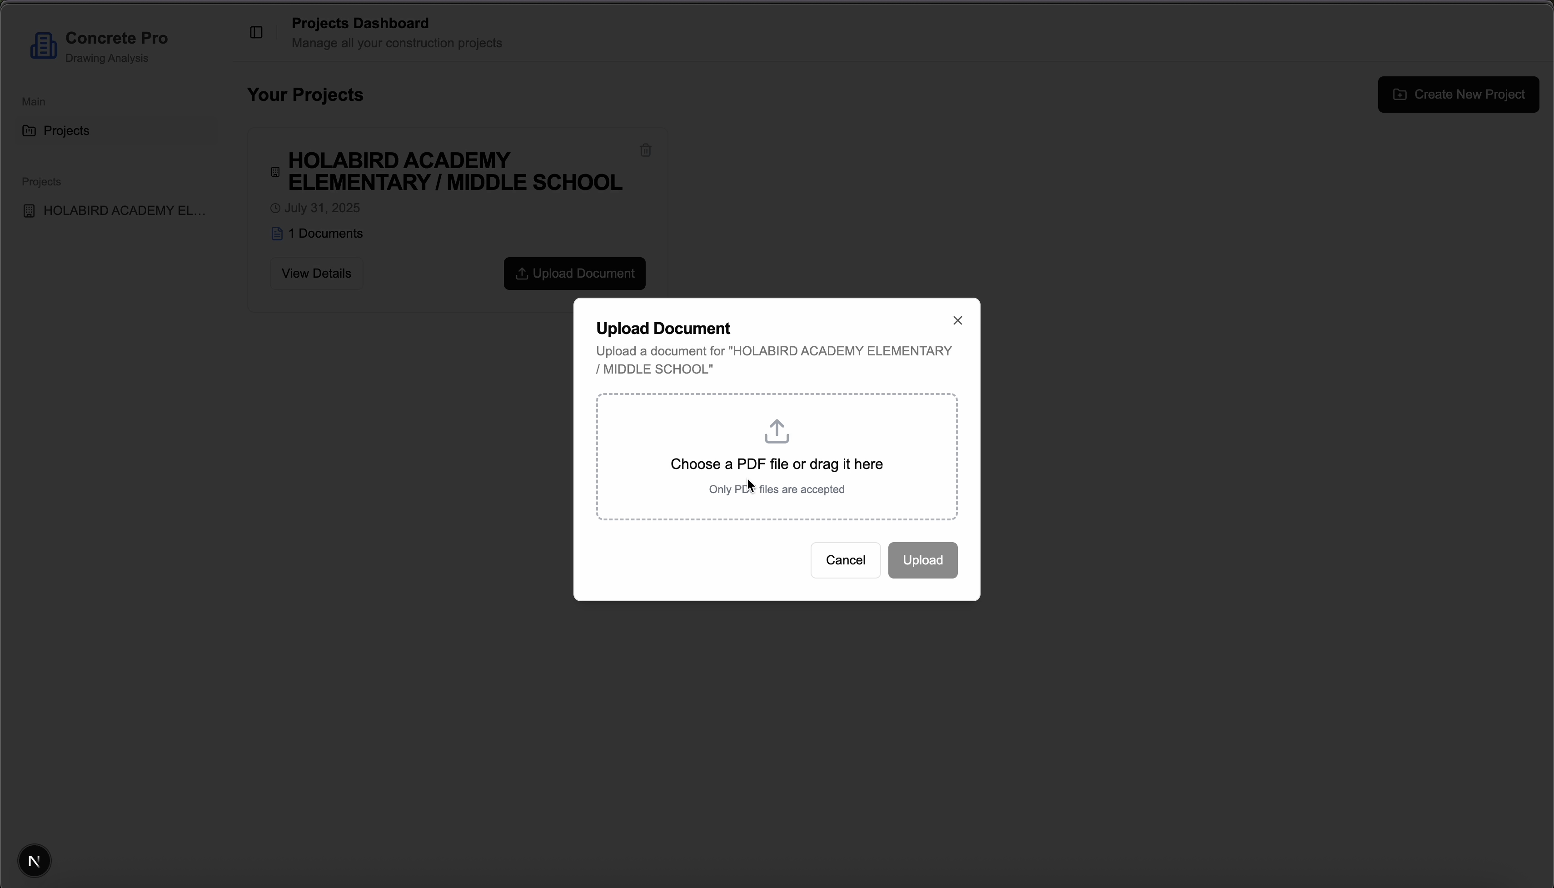Click View Details on the project card
The image size is (1554, 888).
pos(316,273)
